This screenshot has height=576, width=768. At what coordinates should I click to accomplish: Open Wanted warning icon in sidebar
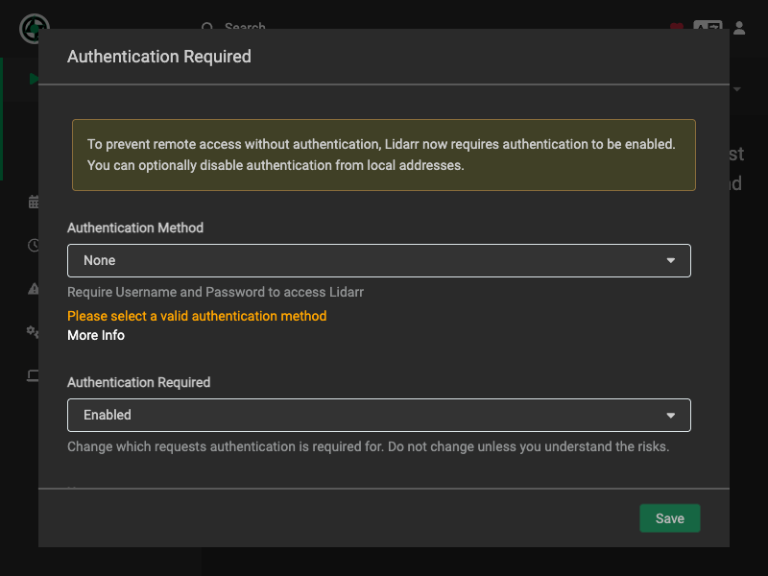pyautogui.click(x=34, y=289)
